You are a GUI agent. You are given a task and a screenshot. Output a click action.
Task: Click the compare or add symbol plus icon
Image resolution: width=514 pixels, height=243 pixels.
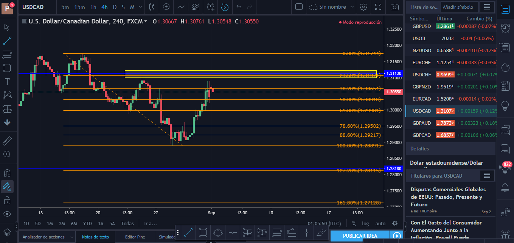pyautogui.click(x=166, y=7)
